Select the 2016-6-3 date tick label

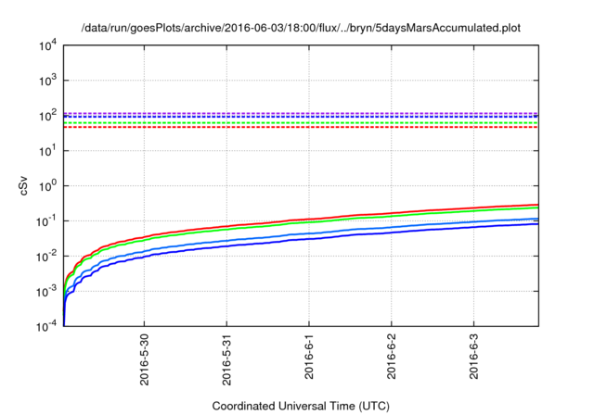coord(474,358)
